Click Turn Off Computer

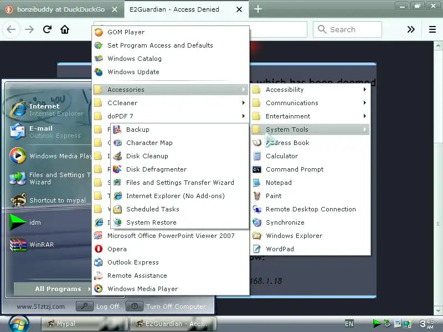coord(166,307)
